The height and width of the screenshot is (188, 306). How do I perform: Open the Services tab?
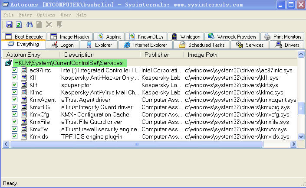(x=250, y=45)
